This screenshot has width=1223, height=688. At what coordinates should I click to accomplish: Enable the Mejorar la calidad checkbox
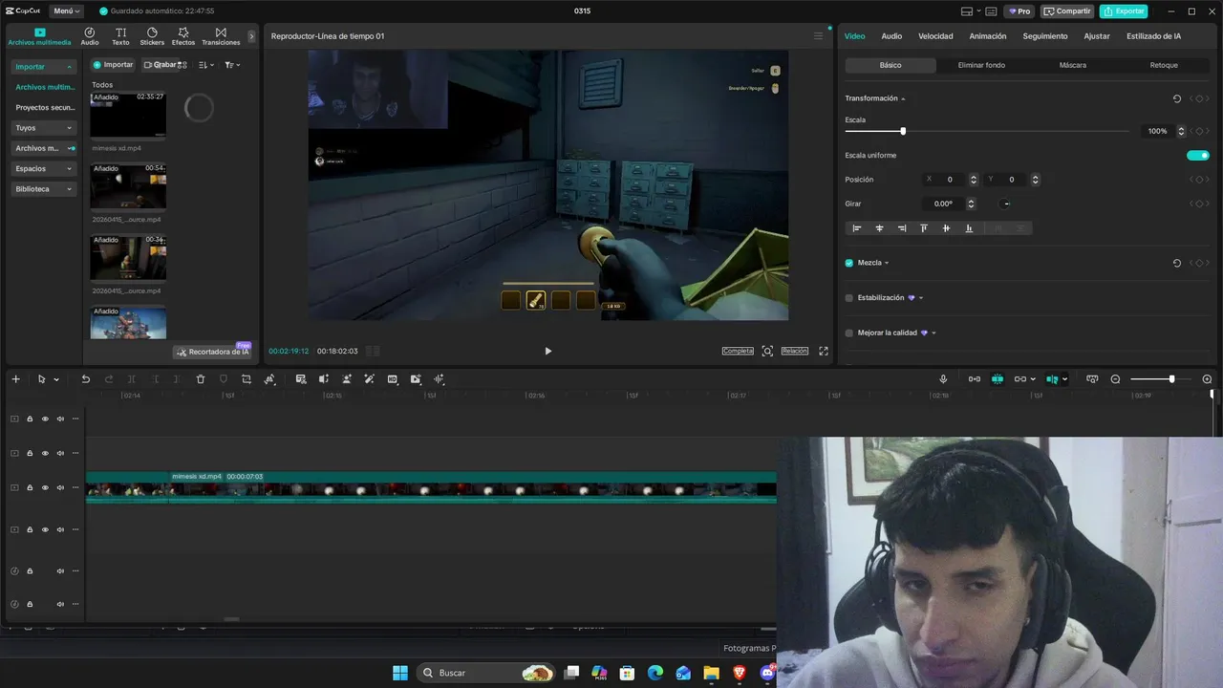click(x=848, y=333)
